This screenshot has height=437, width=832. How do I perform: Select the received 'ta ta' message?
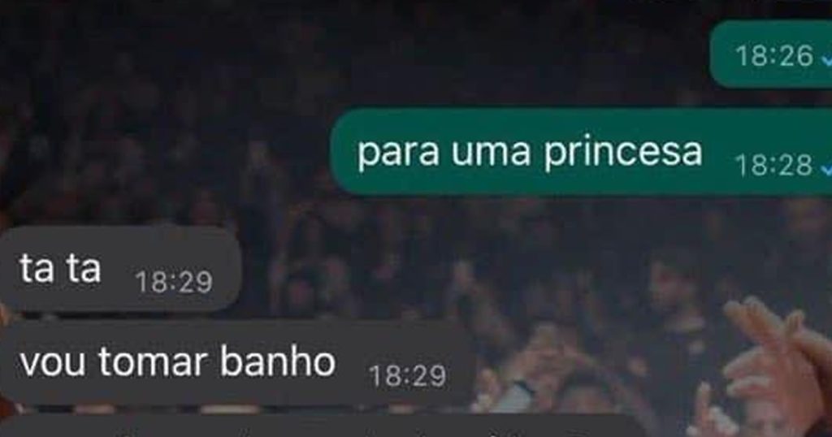coord(119,268)
